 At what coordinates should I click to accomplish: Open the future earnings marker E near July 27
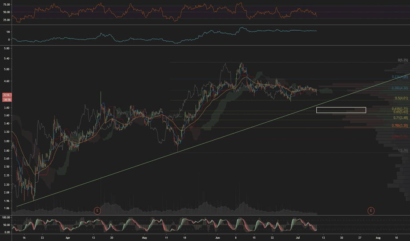(x=371, y=210)
